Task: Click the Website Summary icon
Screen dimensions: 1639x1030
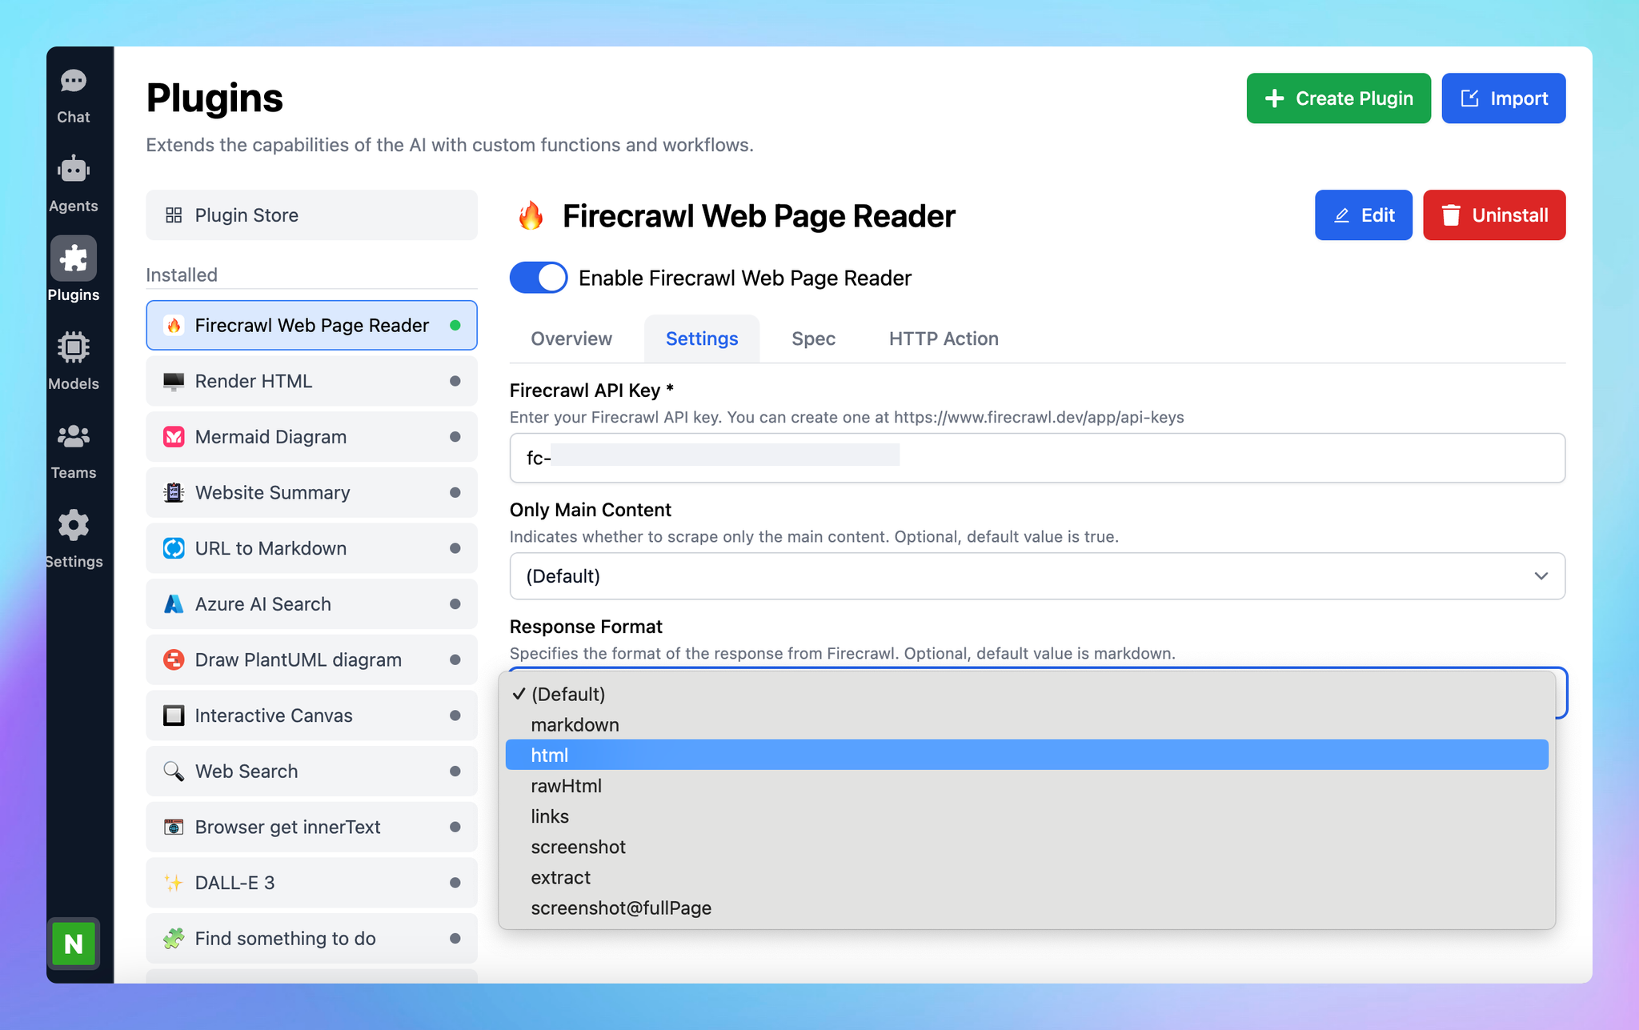Action: 174,492
